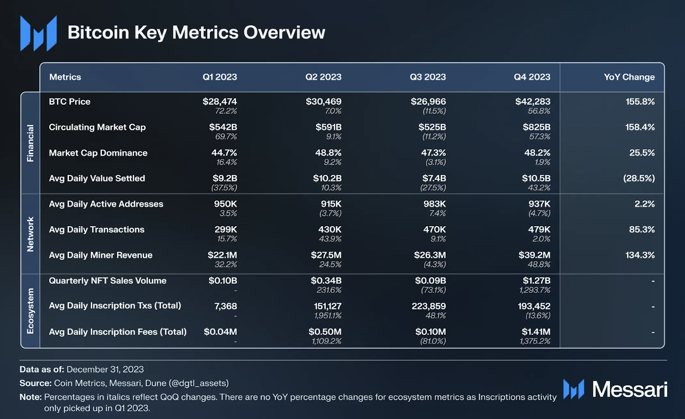Select the Network section label

[x=30, y=234]
